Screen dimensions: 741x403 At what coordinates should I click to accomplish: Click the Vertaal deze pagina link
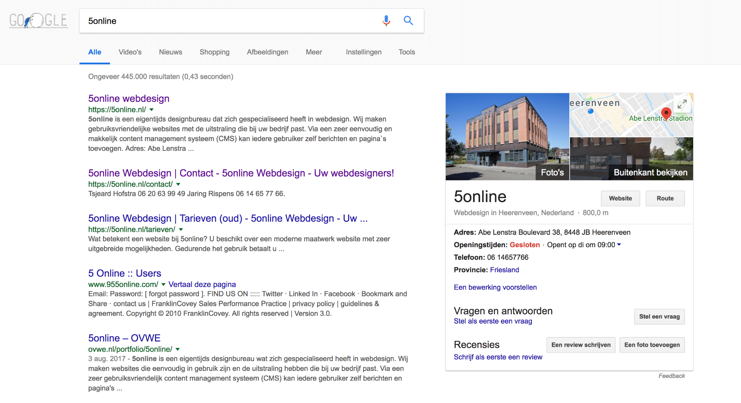[x=202, y=285]
